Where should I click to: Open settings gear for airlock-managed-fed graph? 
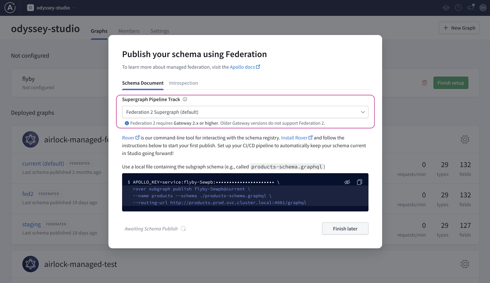click(465, 139)
